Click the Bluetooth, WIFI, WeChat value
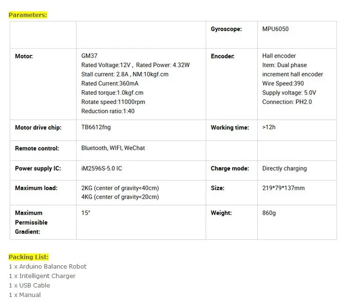 pos(113,148)
